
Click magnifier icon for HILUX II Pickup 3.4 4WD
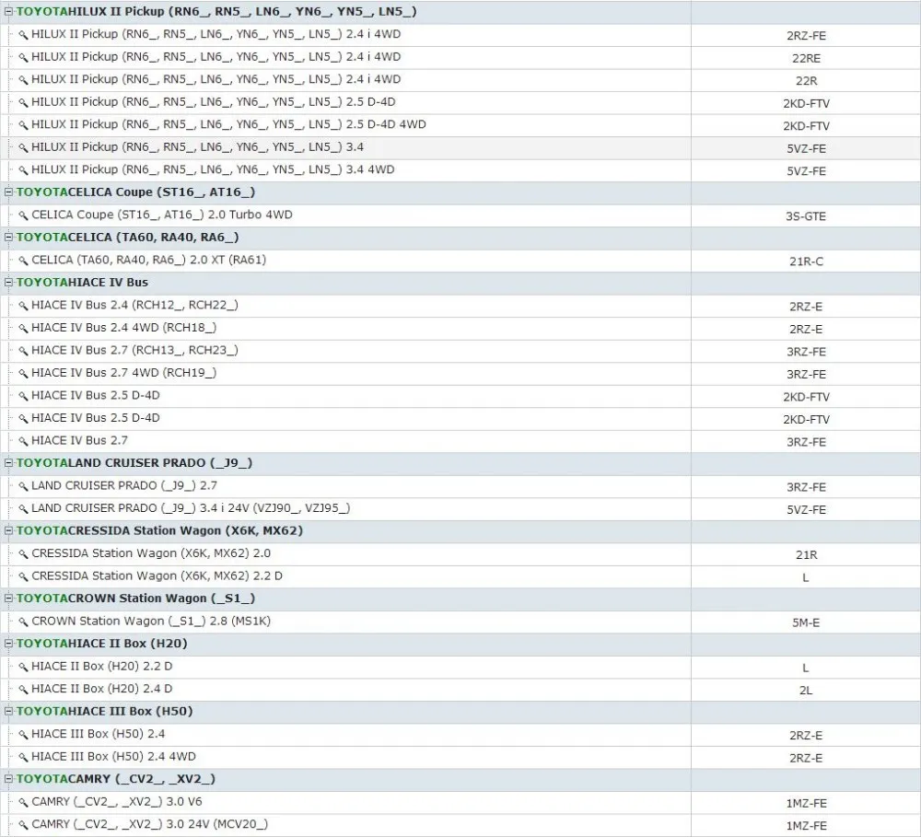pos(23,170)
